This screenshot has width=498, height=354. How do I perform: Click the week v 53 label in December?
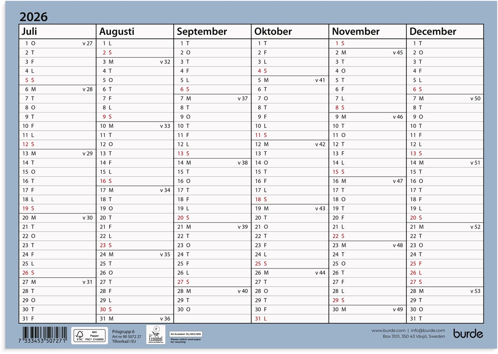pyautogui.click(x=475, y=291)
